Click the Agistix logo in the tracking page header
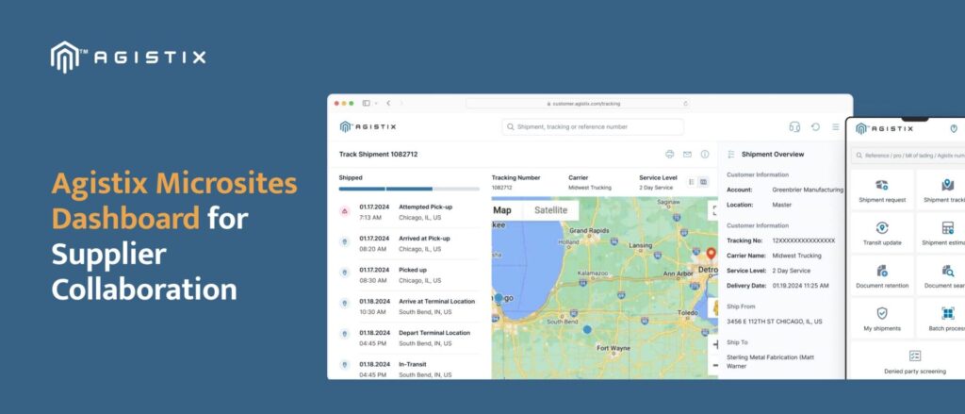Image resolution: width=965 pixels, height=414 pixels. click(x=368, y=127)
